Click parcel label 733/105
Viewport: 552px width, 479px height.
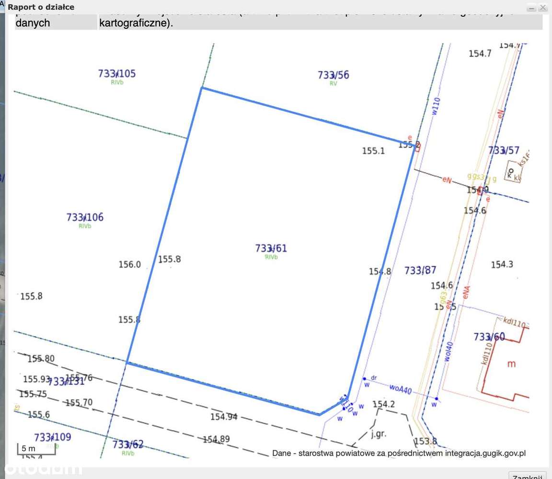[x=116, y=74]
